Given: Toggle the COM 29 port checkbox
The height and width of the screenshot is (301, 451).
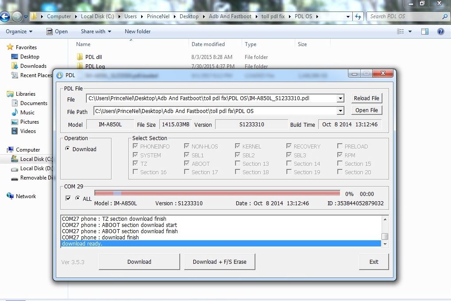Looking at the screenshot, I should coord(68,198).
